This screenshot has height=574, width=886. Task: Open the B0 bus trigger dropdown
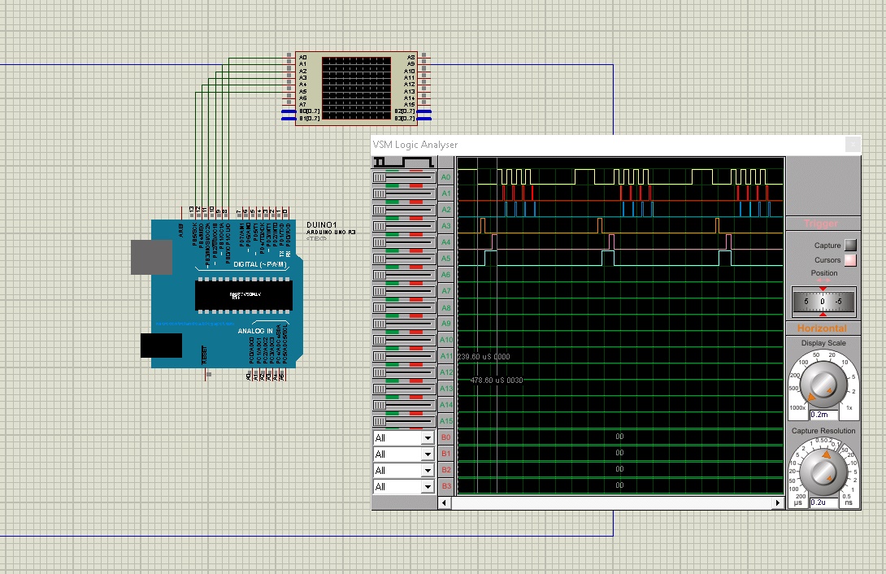[404, 437]
